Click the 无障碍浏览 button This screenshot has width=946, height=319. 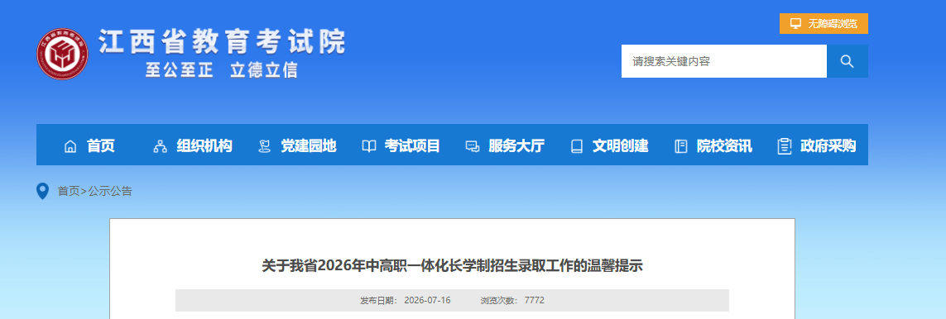[x=824, y=23]
